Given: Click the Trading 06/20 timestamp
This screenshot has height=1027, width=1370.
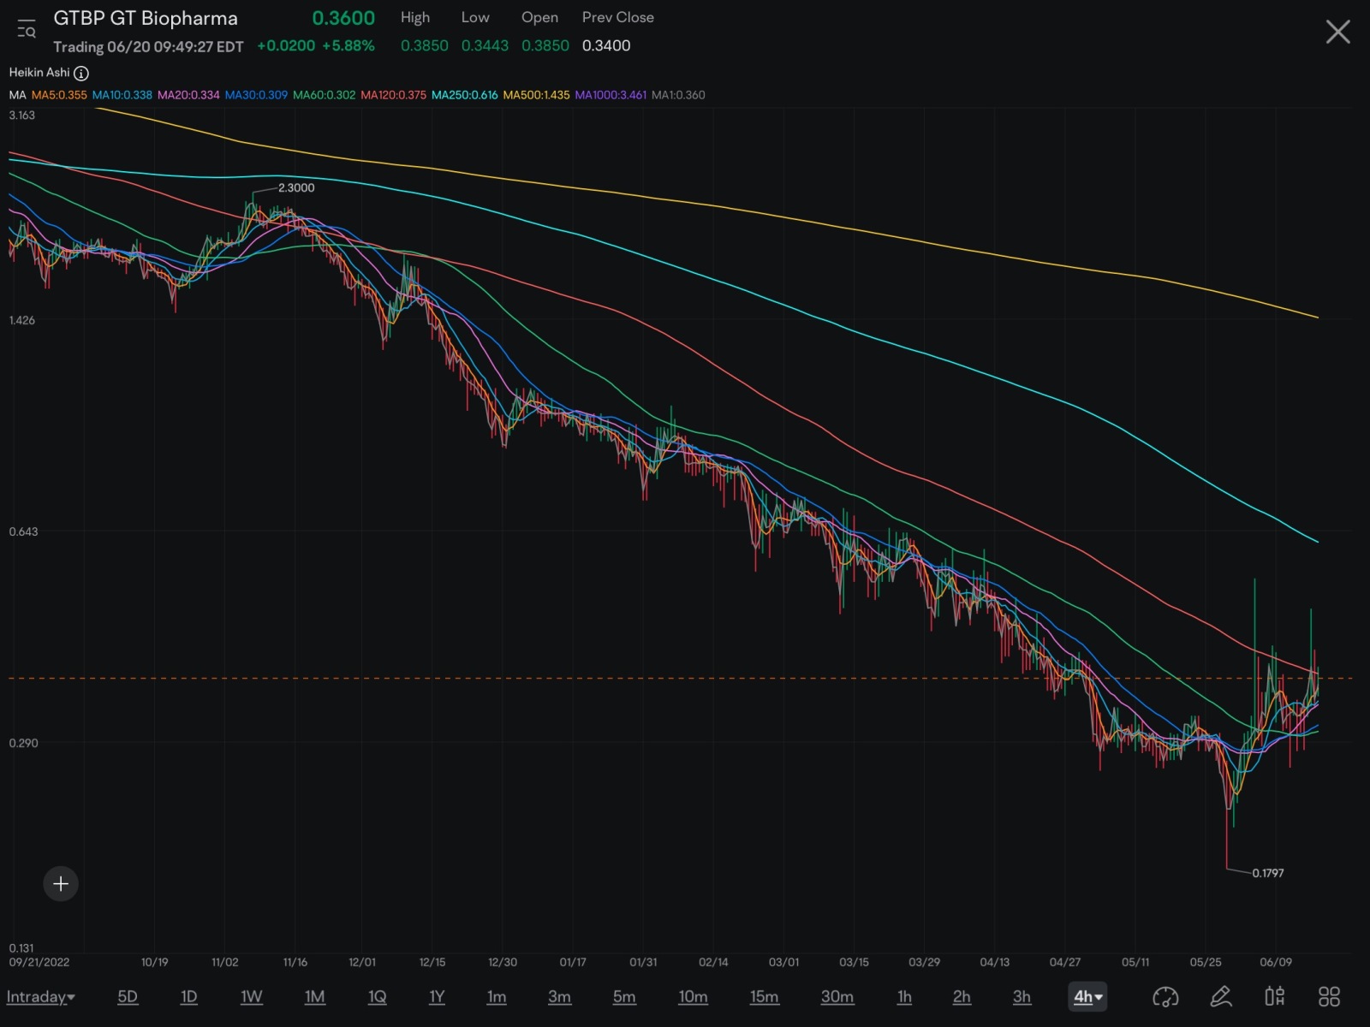Looking at the screenshot, I should click(148, 47).
